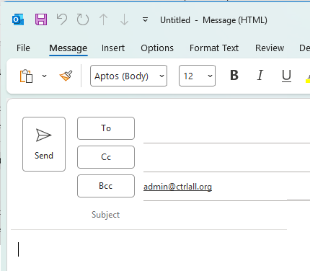Send the email message
The width and height of the screenshot is (310, 271).
pos(44,144)
